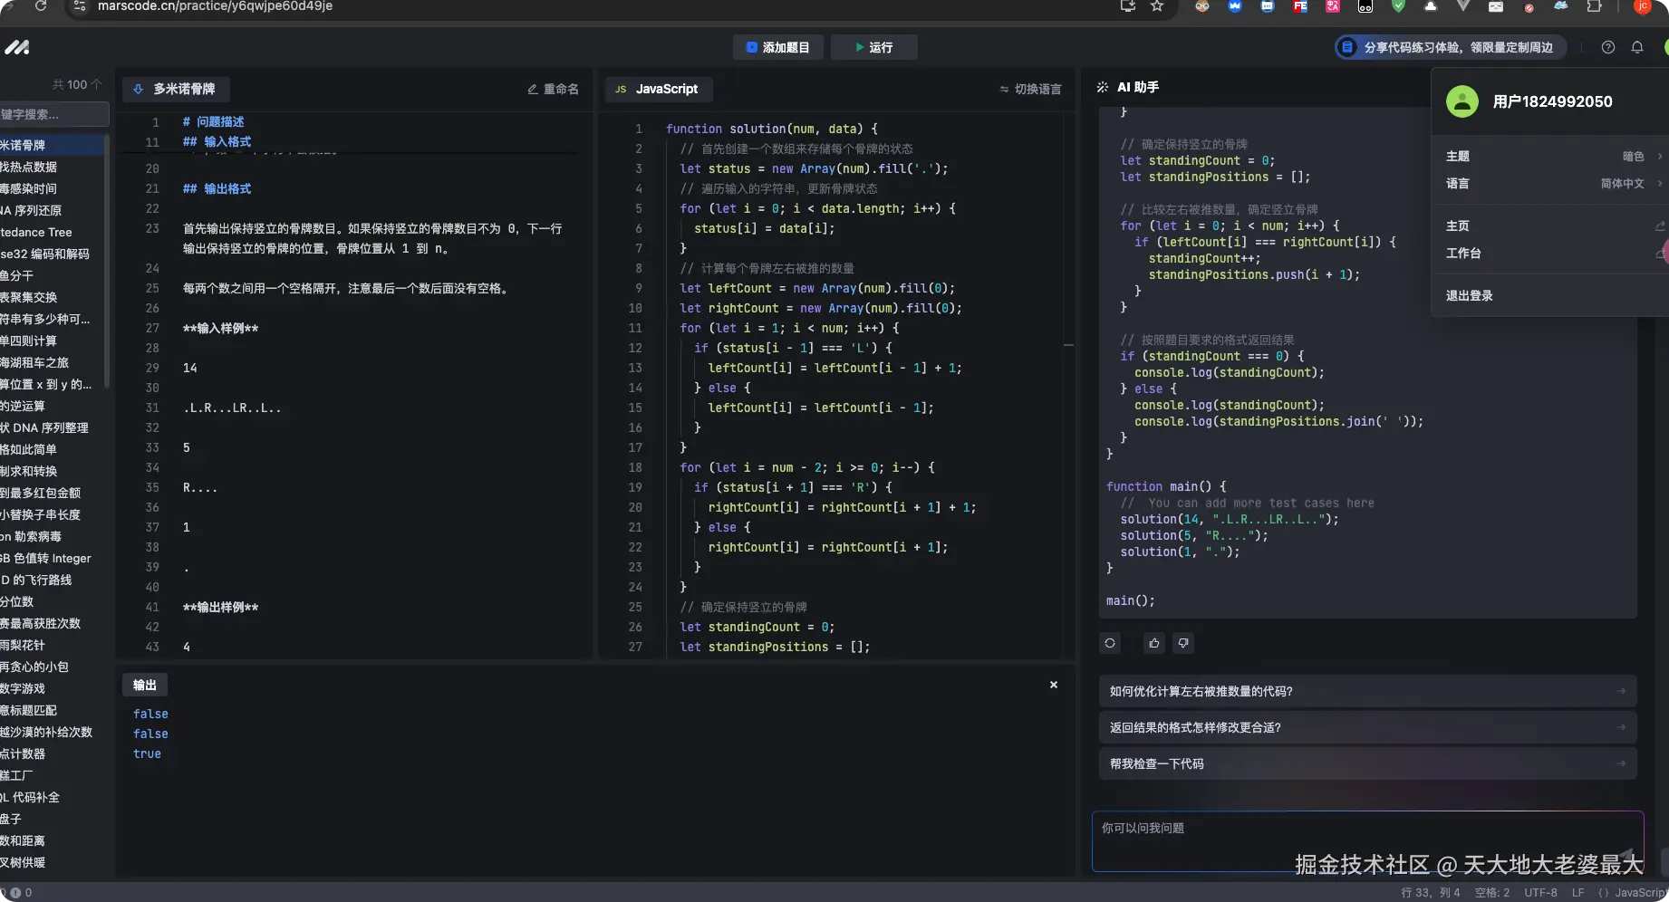
Task: Open the notifications bell icon
Action: pos(1636,47)
